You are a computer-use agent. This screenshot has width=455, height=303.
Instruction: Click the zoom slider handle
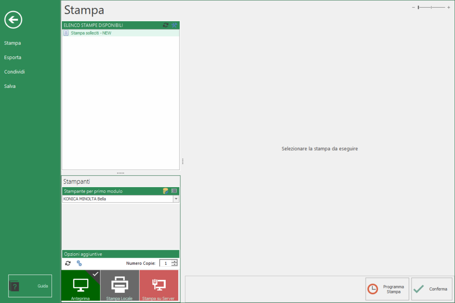pyautogui.click(x=419, y=7)
